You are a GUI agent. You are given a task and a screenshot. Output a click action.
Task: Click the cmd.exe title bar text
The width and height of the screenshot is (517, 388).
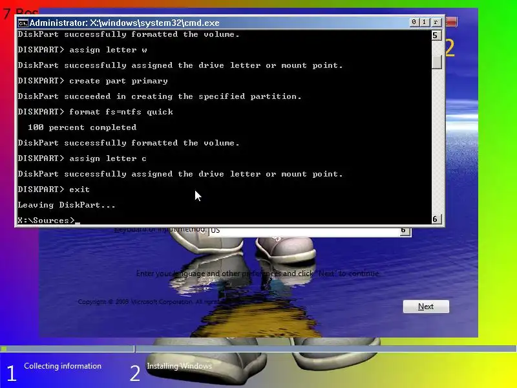coord(124,23)
